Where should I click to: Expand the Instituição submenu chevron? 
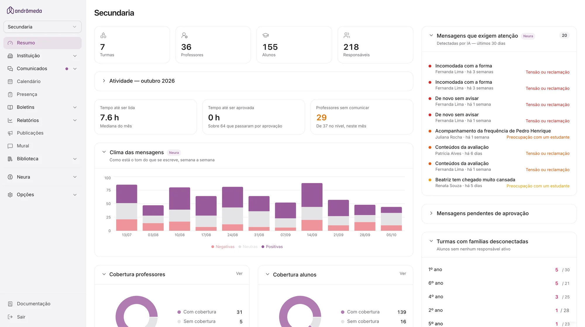point(75,56)
